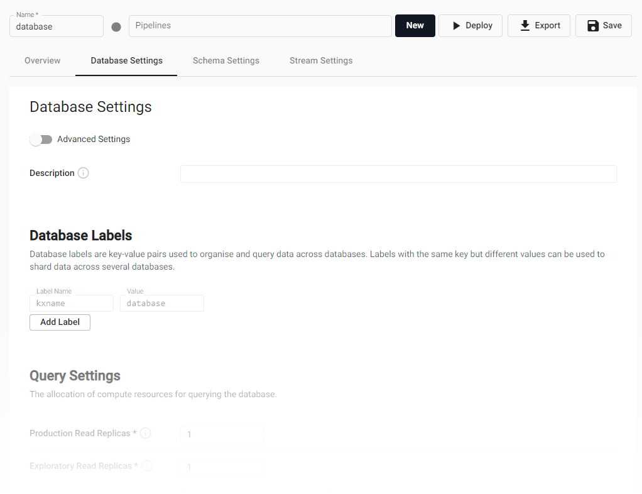Click into the Name field containing database
Viewport: 642px width, 494px height.
coord(57,26)
